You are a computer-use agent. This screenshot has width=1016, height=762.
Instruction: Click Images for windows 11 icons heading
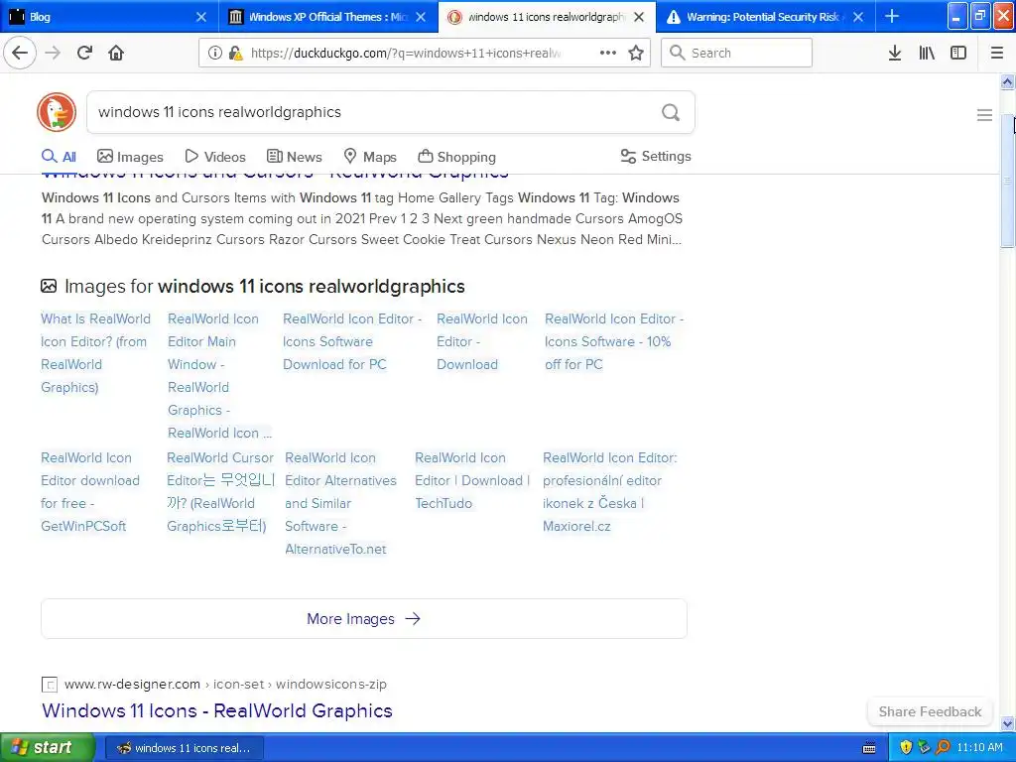point(253,286)
